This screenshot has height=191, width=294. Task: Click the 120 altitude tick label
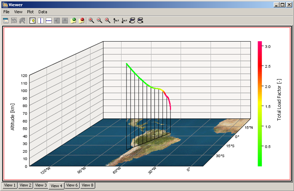pos(24,76)
